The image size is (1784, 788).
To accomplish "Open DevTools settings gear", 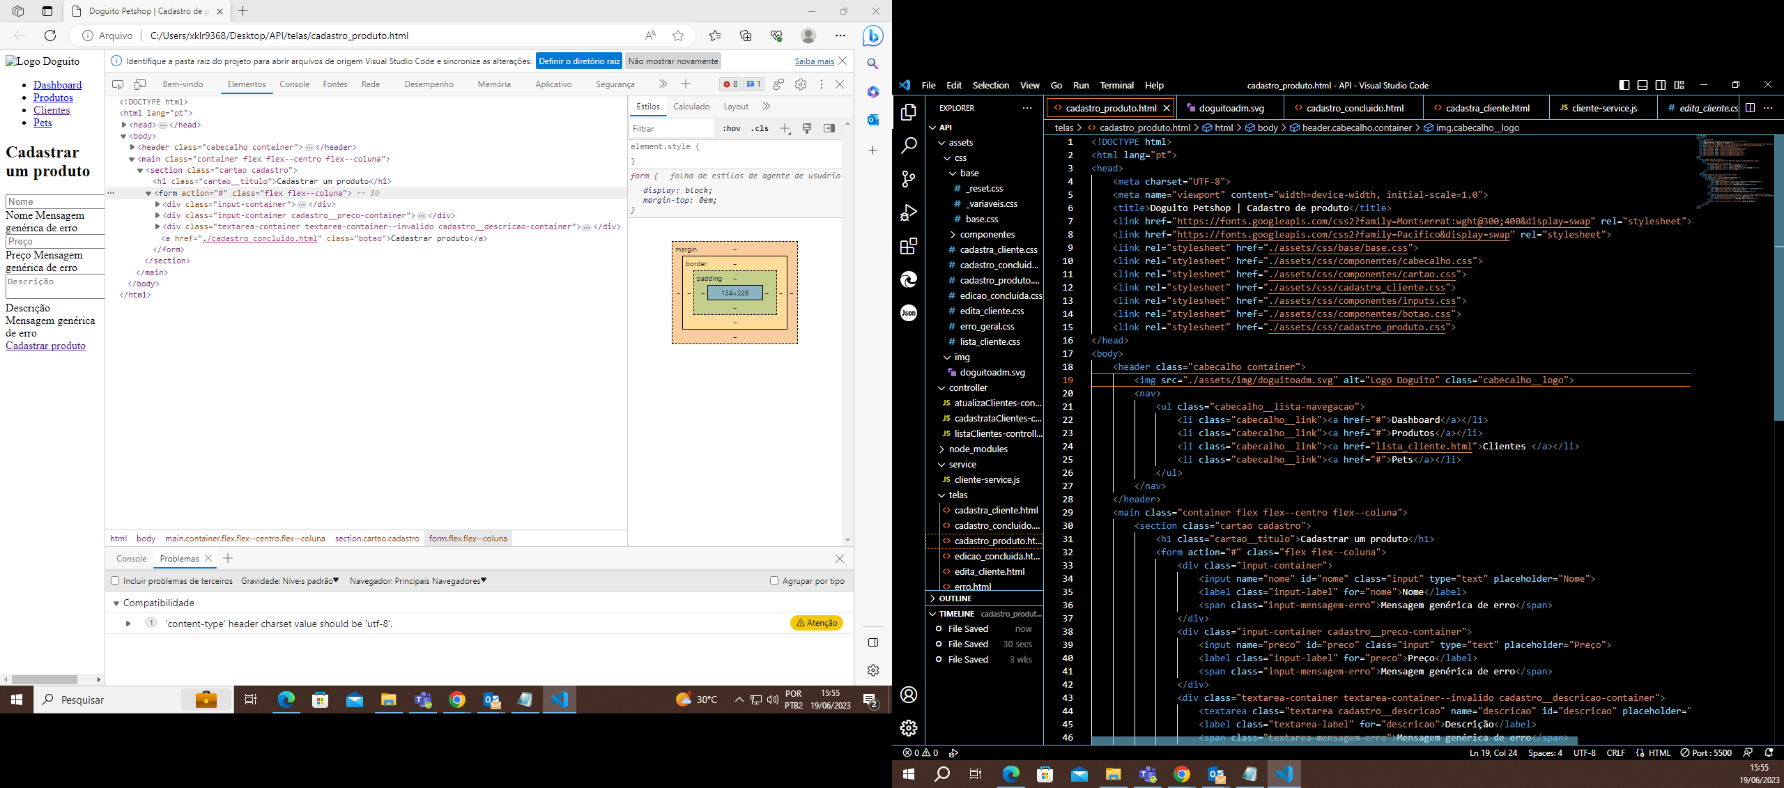I will pyautogui.click(x=801, y=84).
